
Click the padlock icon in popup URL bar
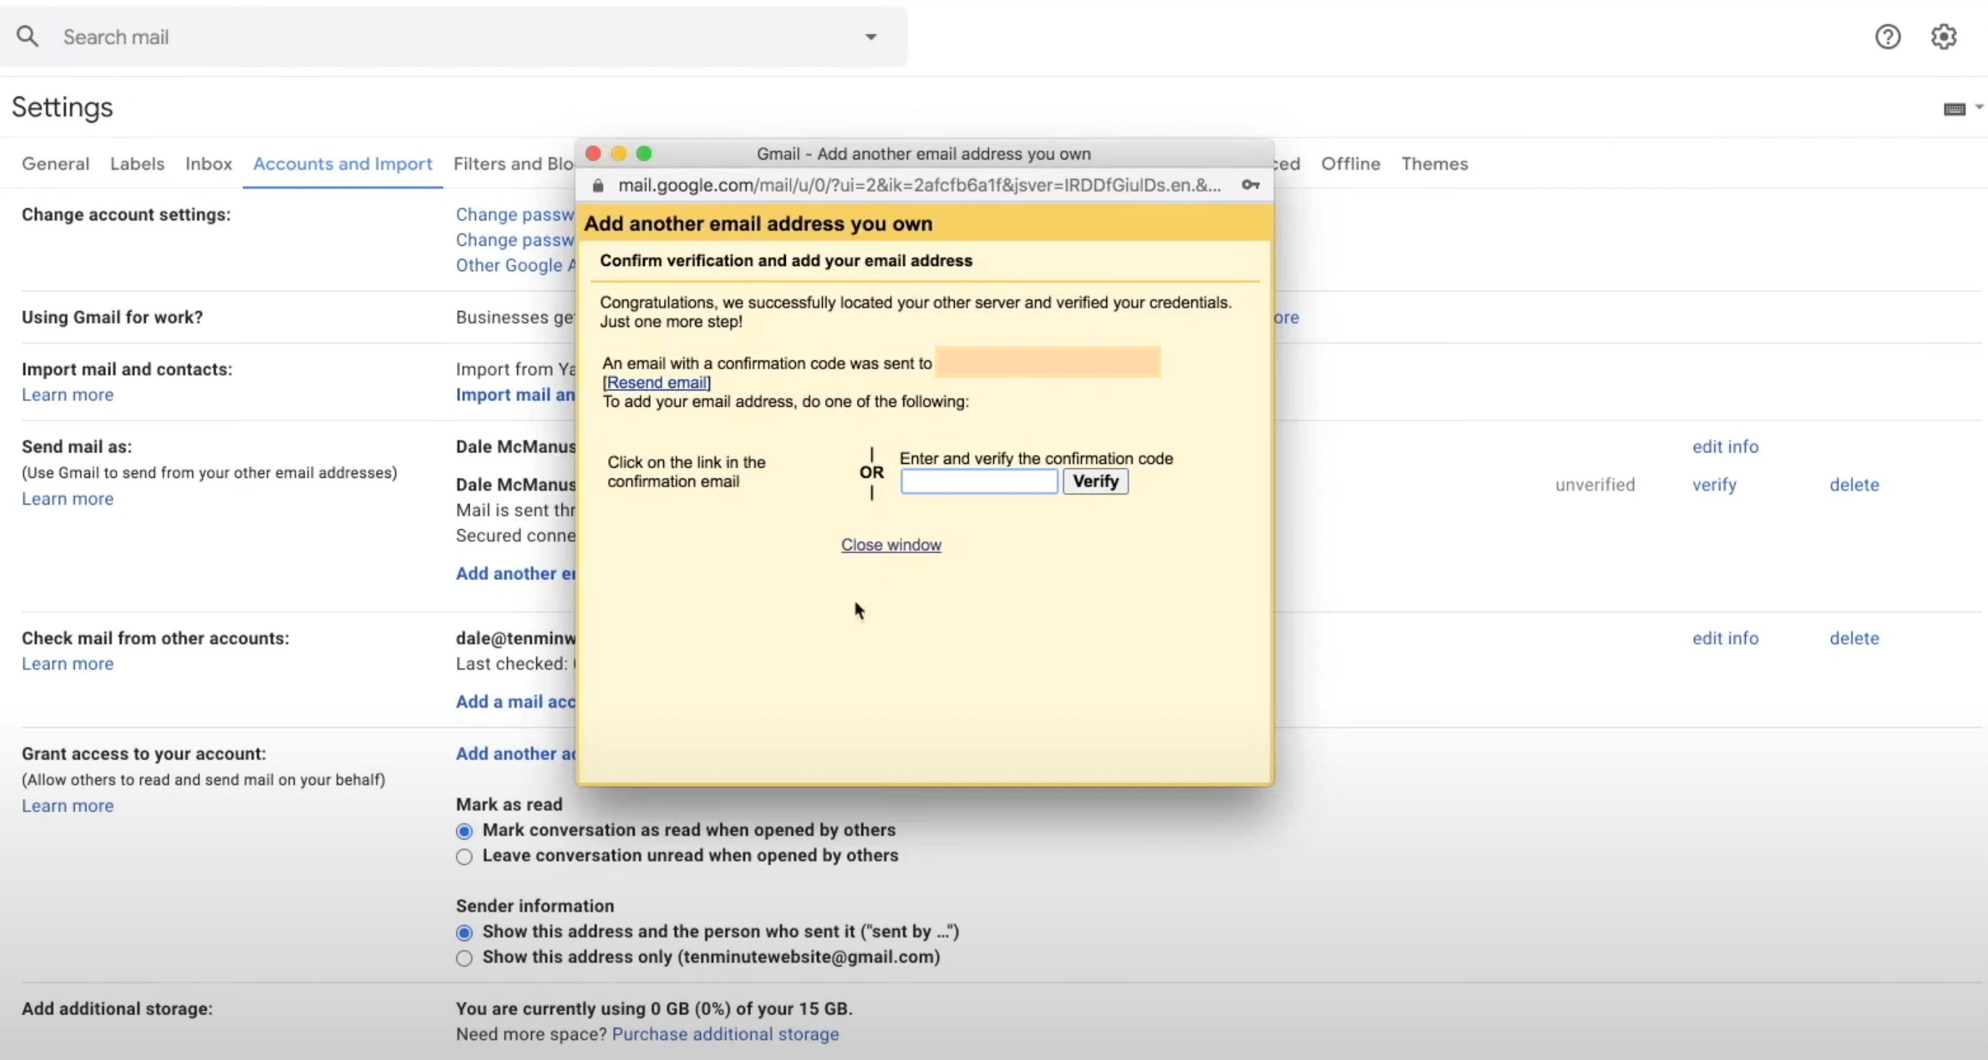coord(598,185)
